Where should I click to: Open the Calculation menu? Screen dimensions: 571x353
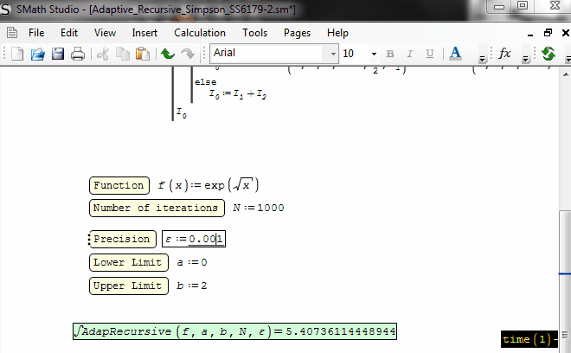(x=200, y=33)
